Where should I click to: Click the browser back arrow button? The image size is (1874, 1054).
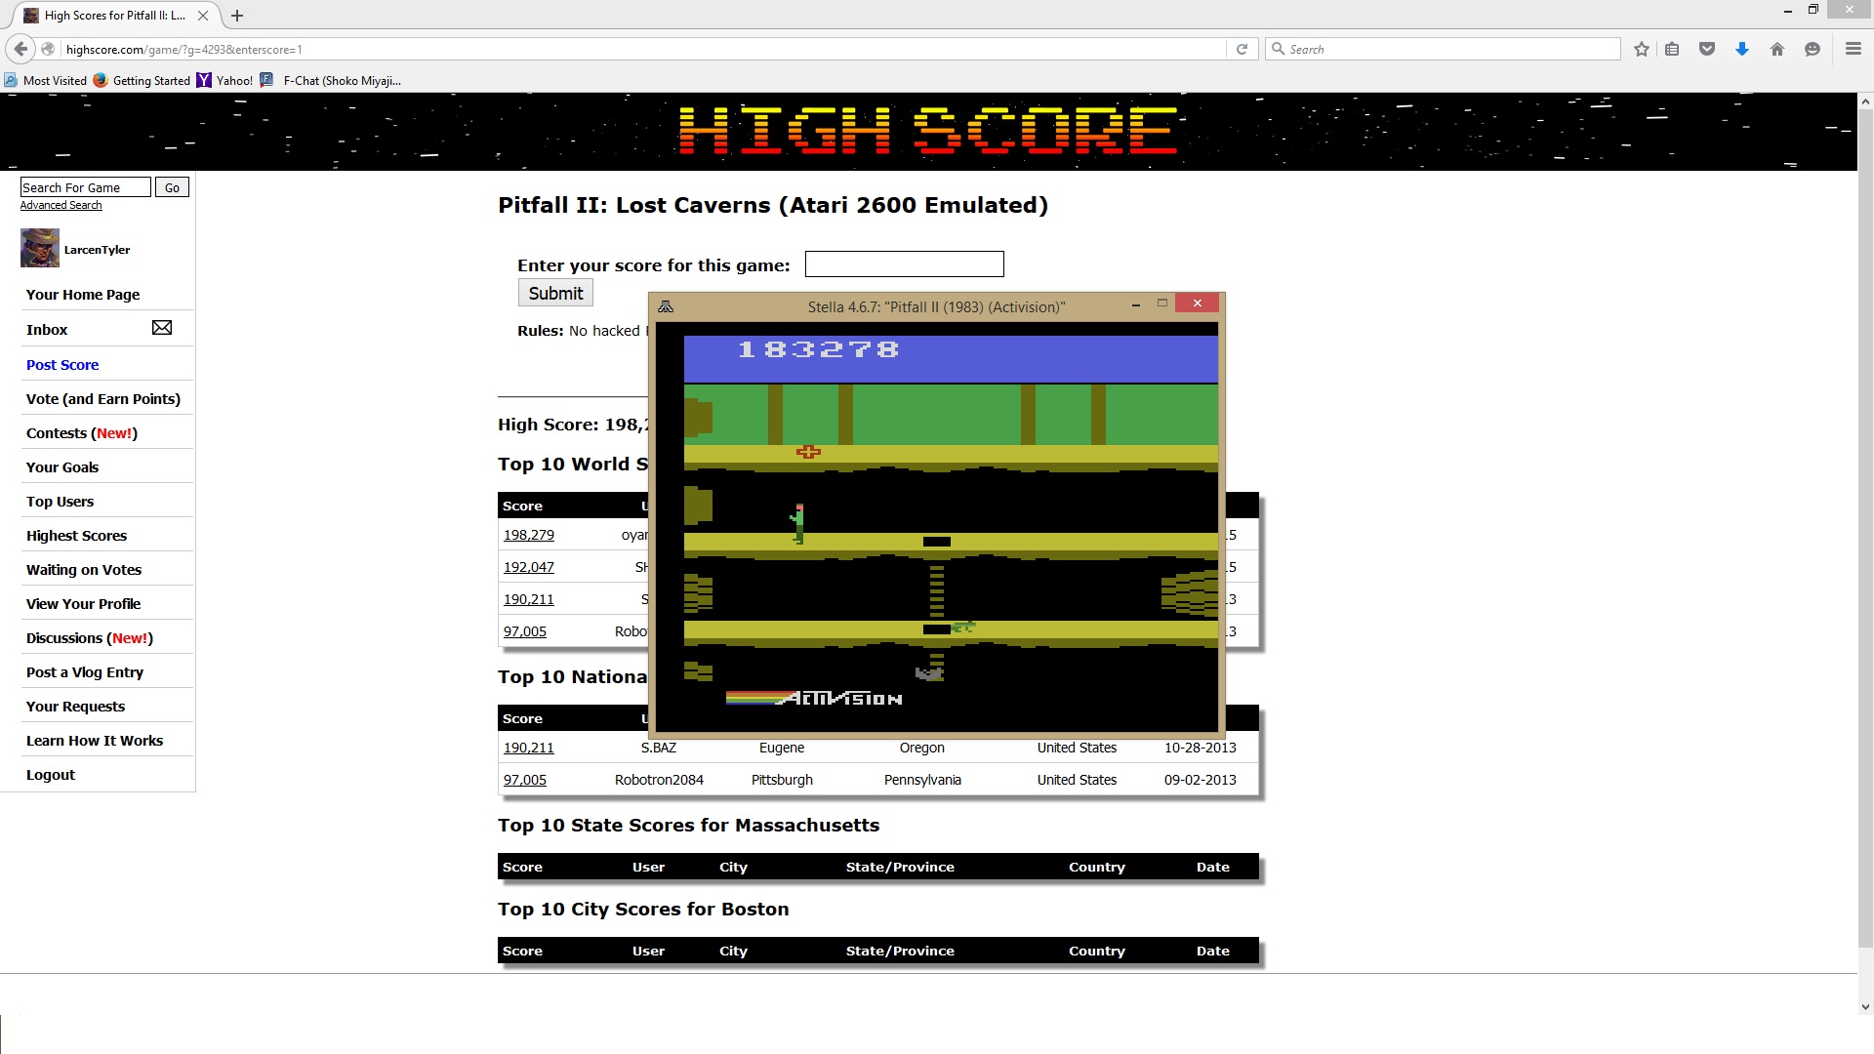pos(20,49)
